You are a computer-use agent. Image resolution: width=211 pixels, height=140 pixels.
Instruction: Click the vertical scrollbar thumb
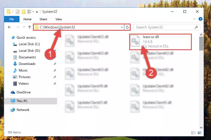click(201, 44)
